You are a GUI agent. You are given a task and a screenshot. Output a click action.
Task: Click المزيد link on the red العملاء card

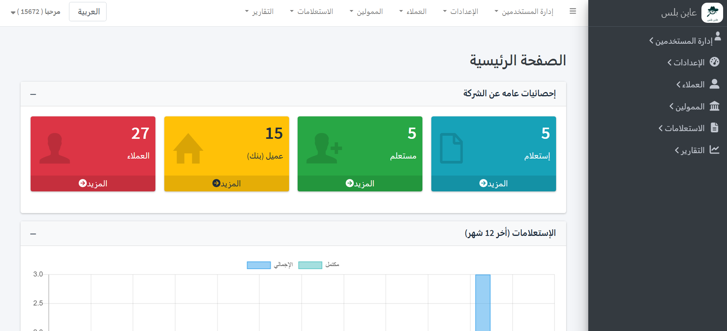93,183
